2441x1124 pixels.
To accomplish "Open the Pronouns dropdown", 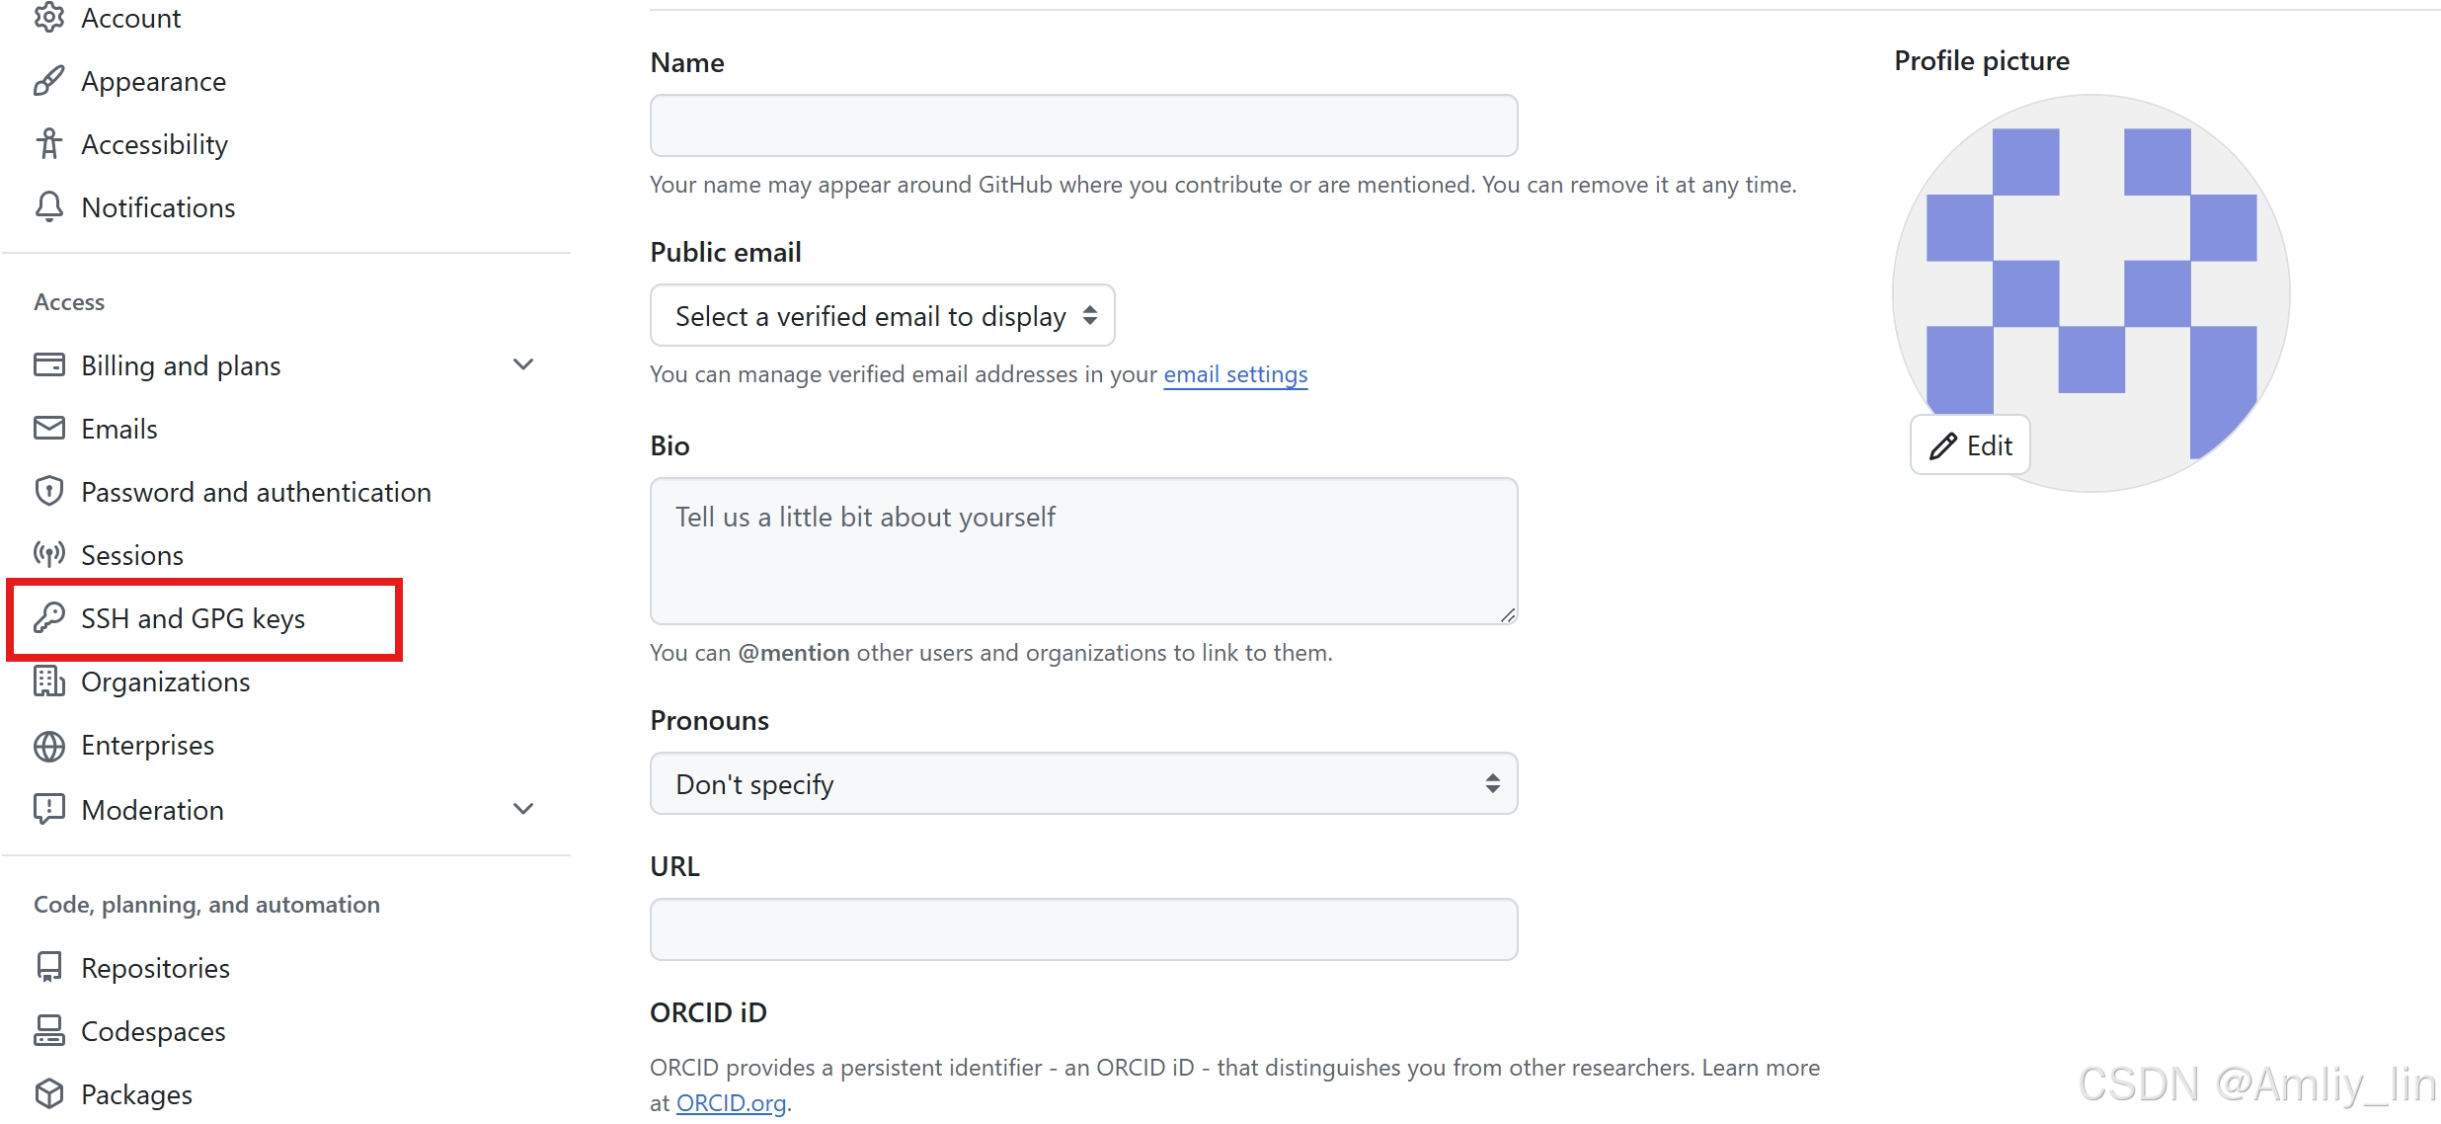I will click(x=1083, y=784).
